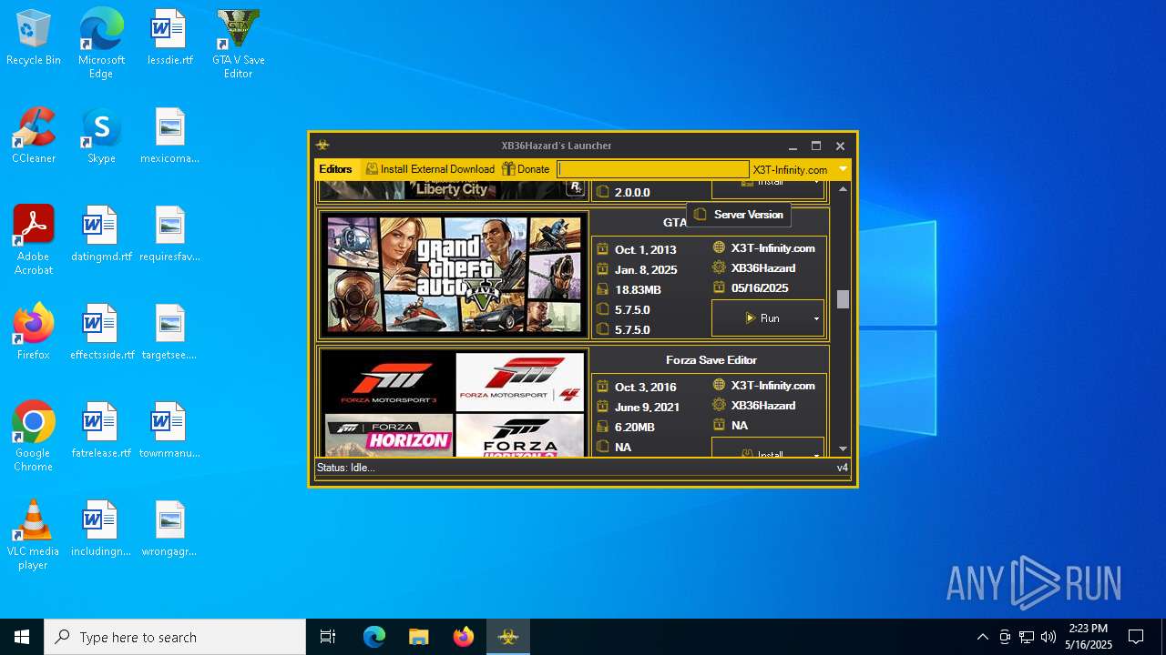Click the Forza Save Editor title

pyautogui.click(x=711, y=359)
